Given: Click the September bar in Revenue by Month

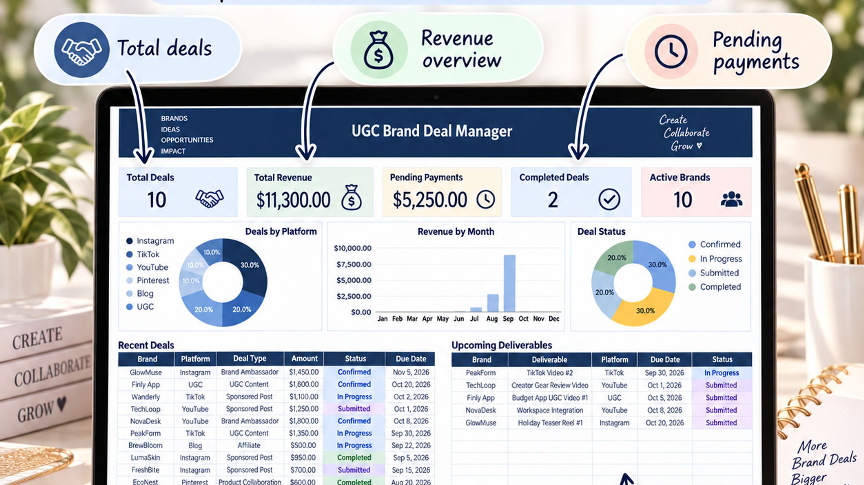Looking at the screenshot, I should 510,283.
